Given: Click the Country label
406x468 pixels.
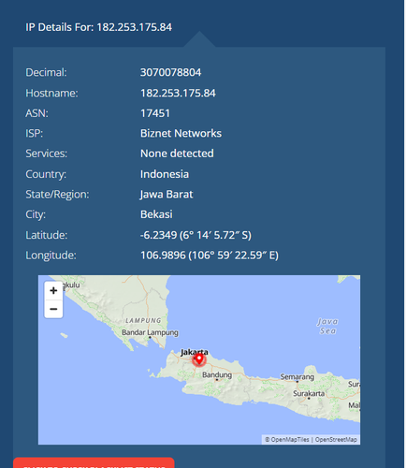Looking at the screenshot, I should click(46, 174).
